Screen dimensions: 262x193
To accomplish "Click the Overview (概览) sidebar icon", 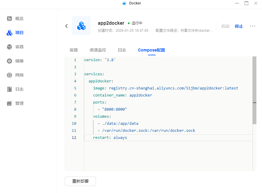I will click(9, 19).
